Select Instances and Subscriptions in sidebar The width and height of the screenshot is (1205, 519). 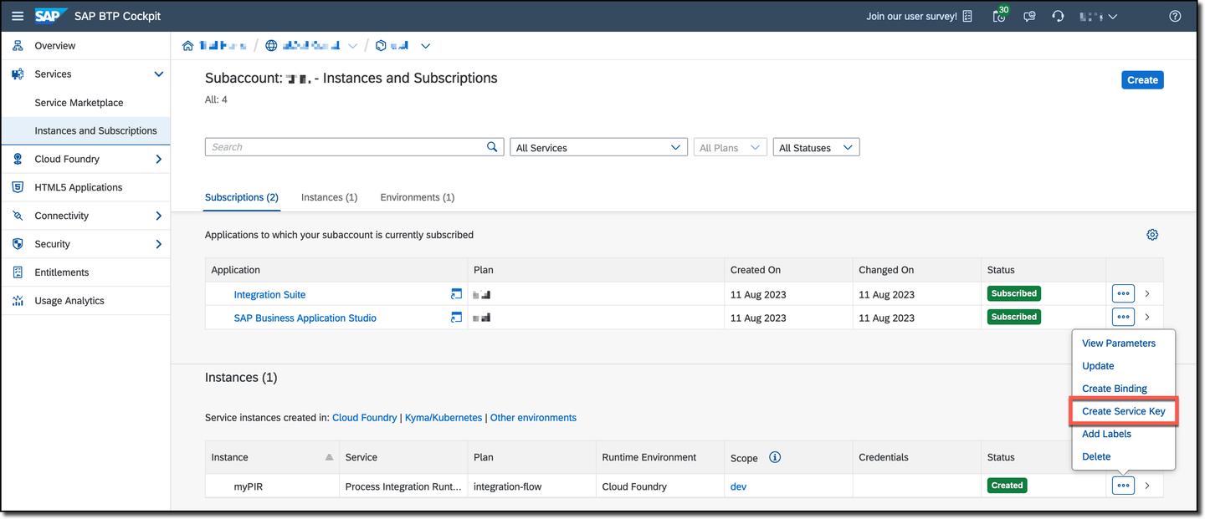95,130
